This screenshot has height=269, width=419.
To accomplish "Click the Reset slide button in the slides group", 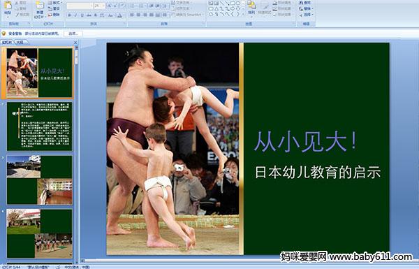I will coord(54,8).
